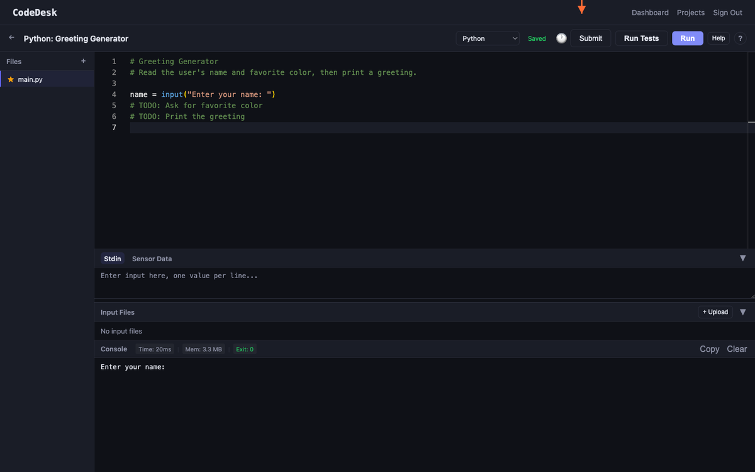The image size is (755, 472).
Task: Collapse the Stdin panel with its triangle
Action: (742, 258)
